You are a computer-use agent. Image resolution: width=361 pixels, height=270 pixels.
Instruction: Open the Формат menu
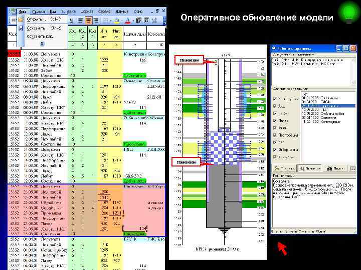87,11
